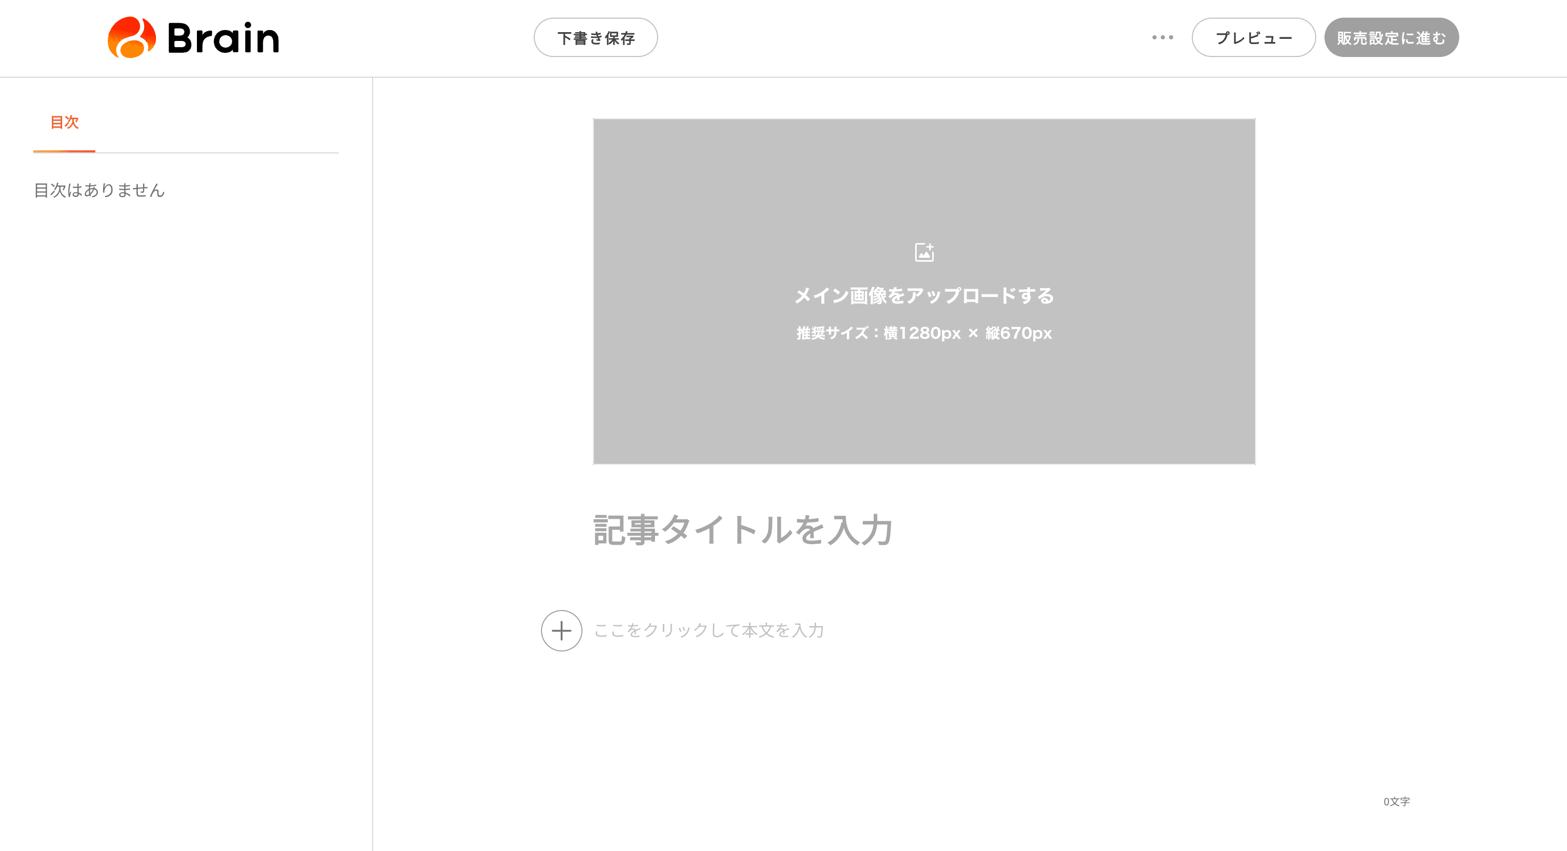Save draft with 下書き保存 button
This screenshot has height=851, width=1567.
pyautogui.click(x=595, y=38)
